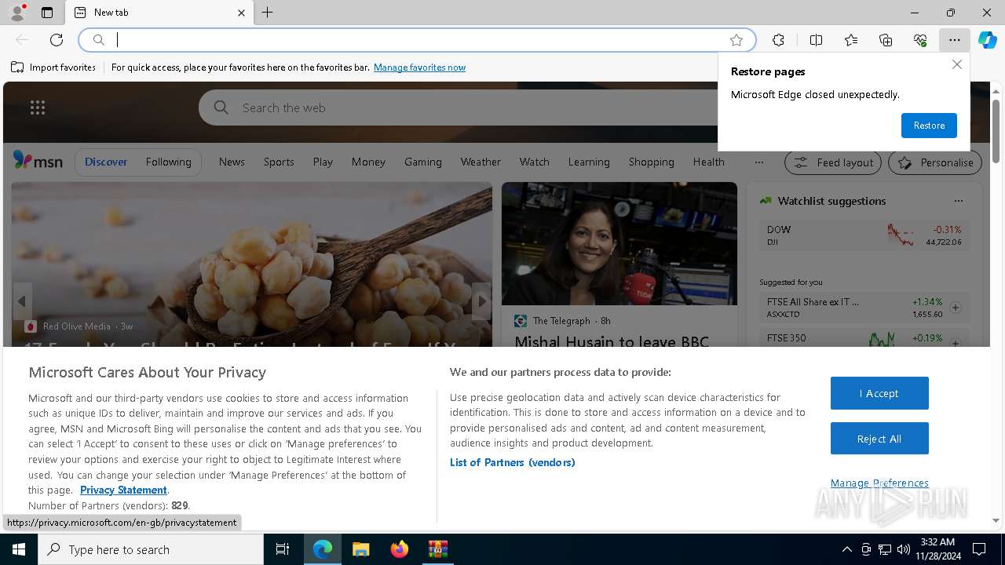The width and height of the screenshot is (1005, 565).
Task: Open Settings and more ellipsis menu
Action: tap(954, 40)
